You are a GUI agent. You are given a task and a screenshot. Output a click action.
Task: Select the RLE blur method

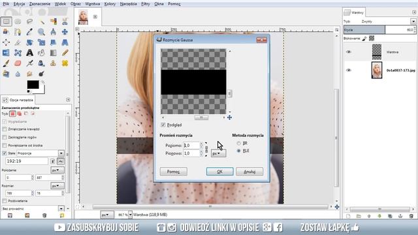pyautogui.click(x=238, y=151)
